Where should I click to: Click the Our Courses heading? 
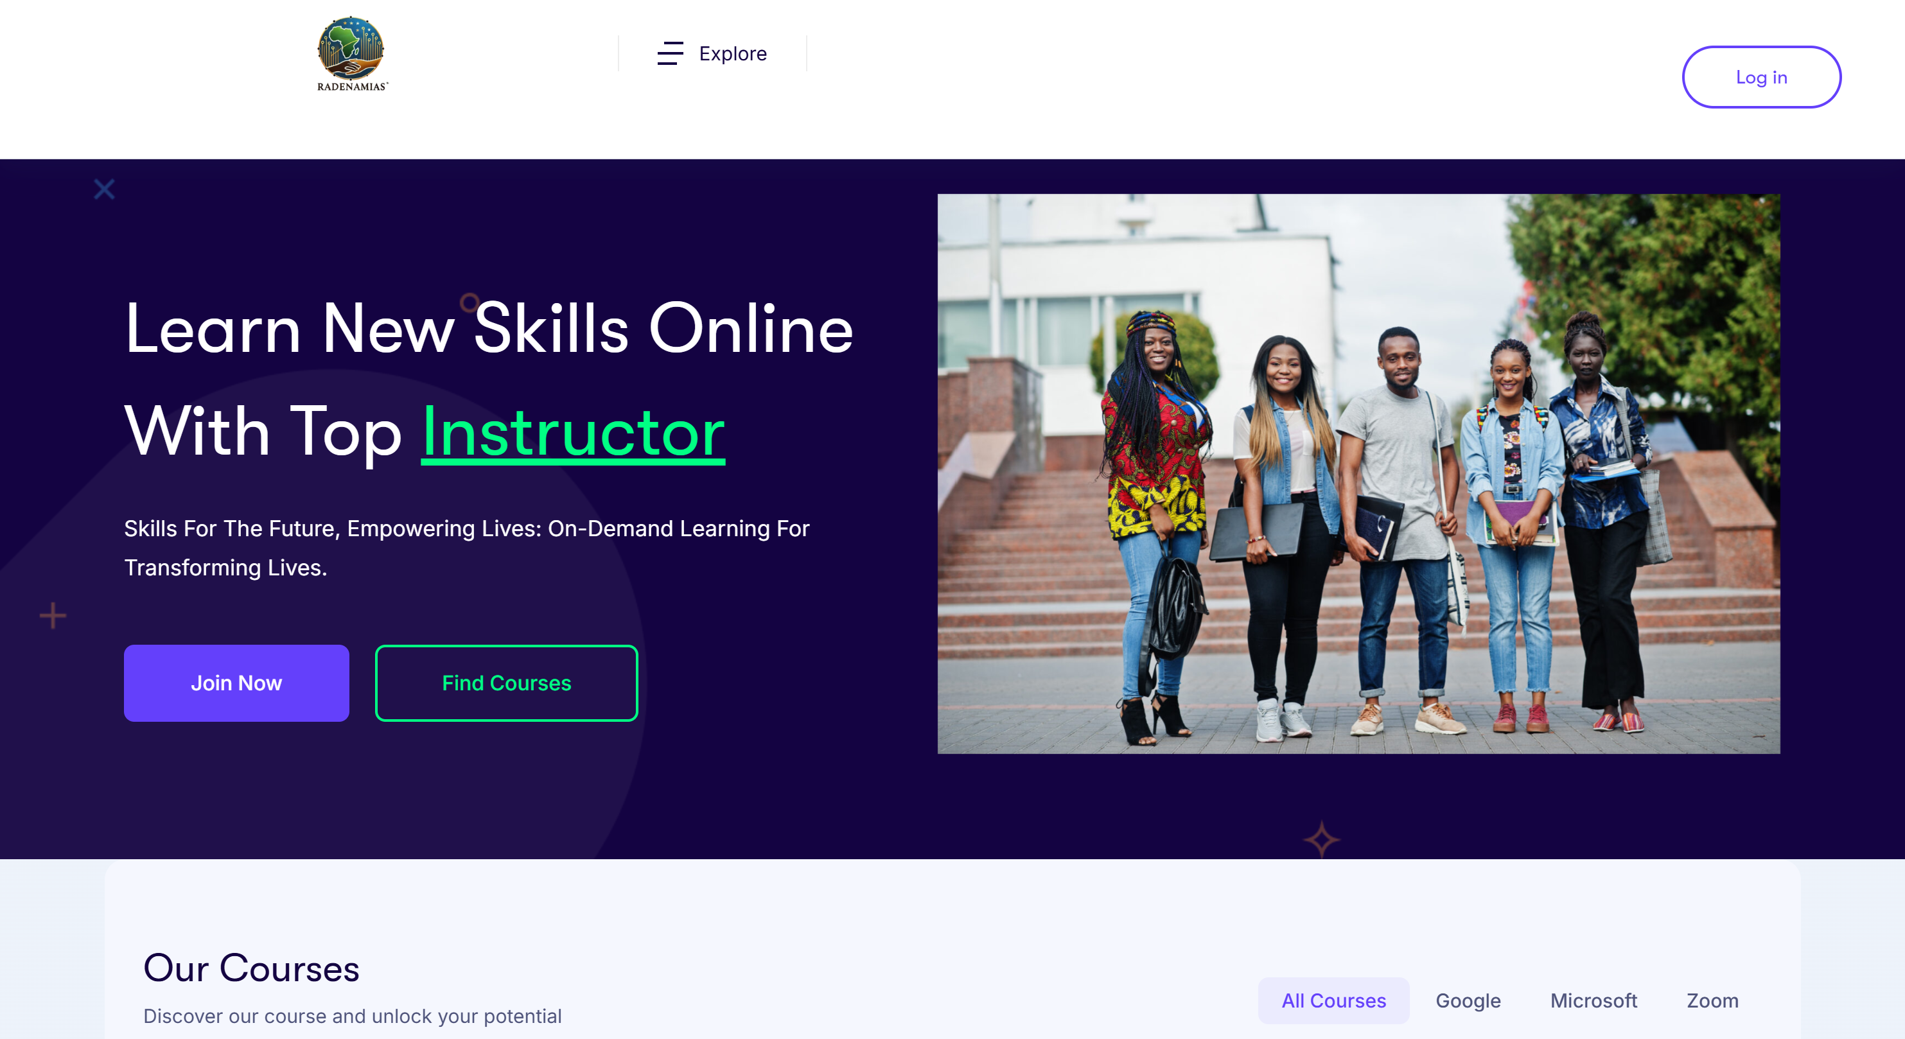[x=251, y=967]
